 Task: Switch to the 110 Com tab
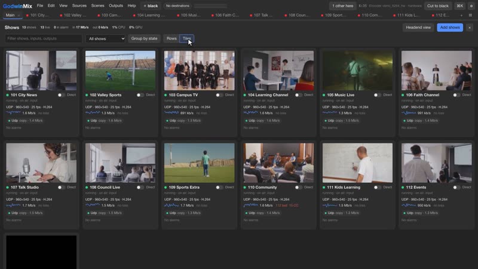369,16
